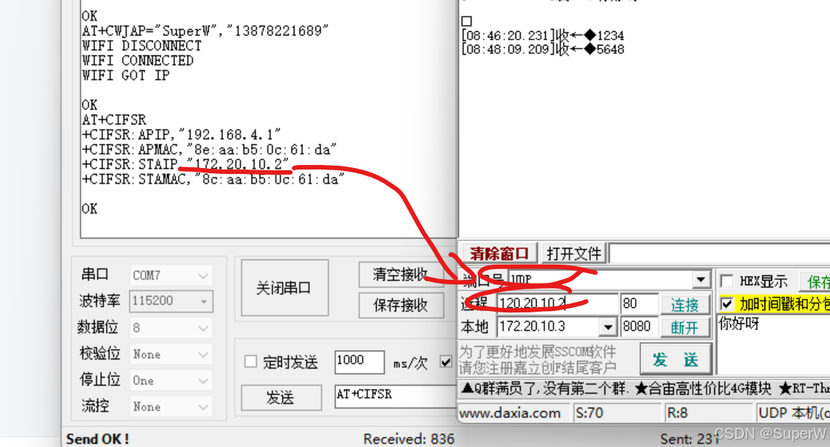Toggle the checkbox right of ms/次
The width and height of the screenshot is (830, 447).
(445, 362)
